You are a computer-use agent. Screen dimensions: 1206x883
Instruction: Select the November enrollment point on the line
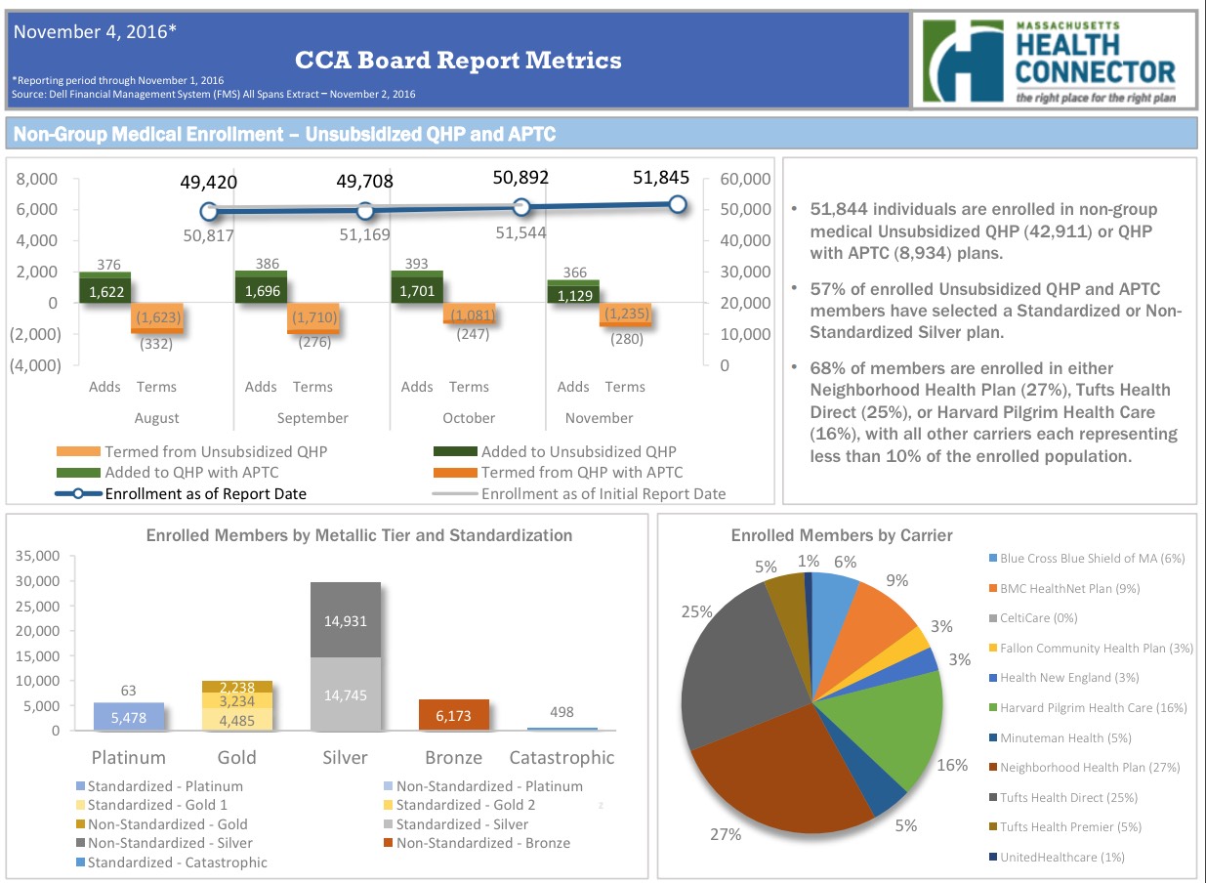[x=678, y=205]
